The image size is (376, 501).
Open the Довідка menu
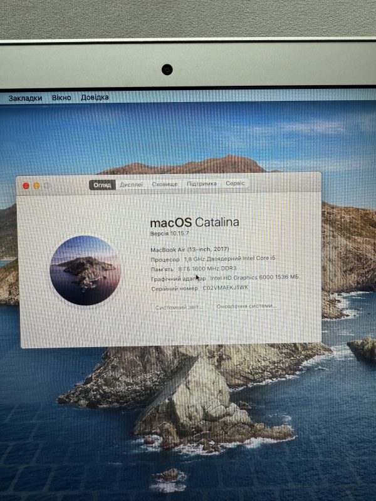point(95,97)
